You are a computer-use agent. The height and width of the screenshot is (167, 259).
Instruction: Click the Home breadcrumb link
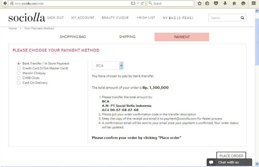tap(13, 28)
